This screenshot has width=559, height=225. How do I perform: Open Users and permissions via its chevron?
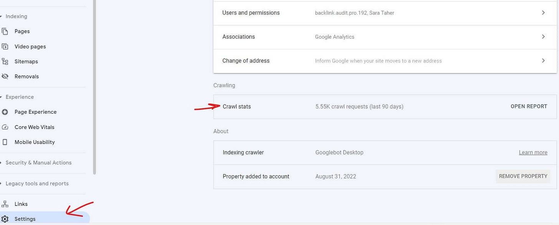(543, 13)
